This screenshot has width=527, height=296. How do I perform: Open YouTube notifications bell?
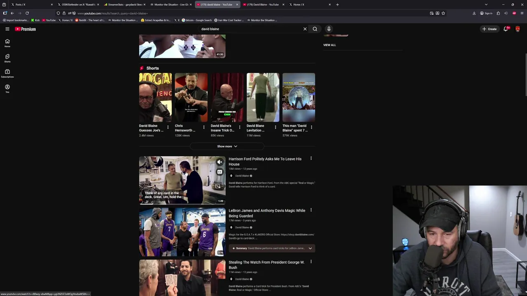click(x=506, y=29)
